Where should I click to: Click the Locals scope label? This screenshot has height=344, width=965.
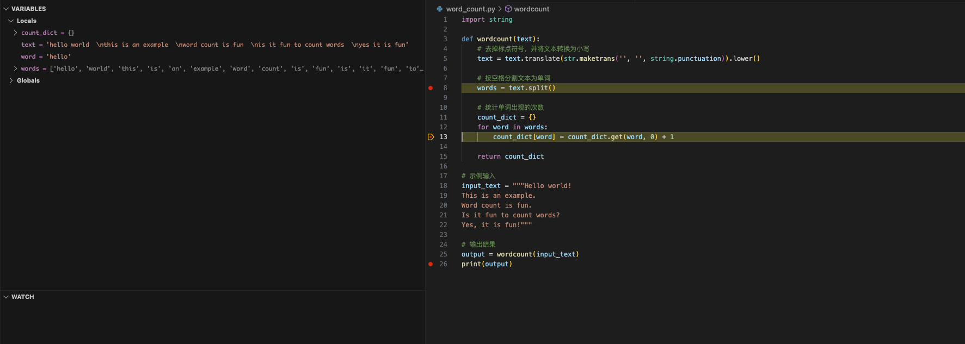coord(27,21)
